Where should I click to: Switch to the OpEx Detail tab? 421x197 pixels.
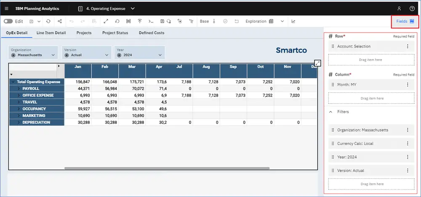tap(17, 33)
